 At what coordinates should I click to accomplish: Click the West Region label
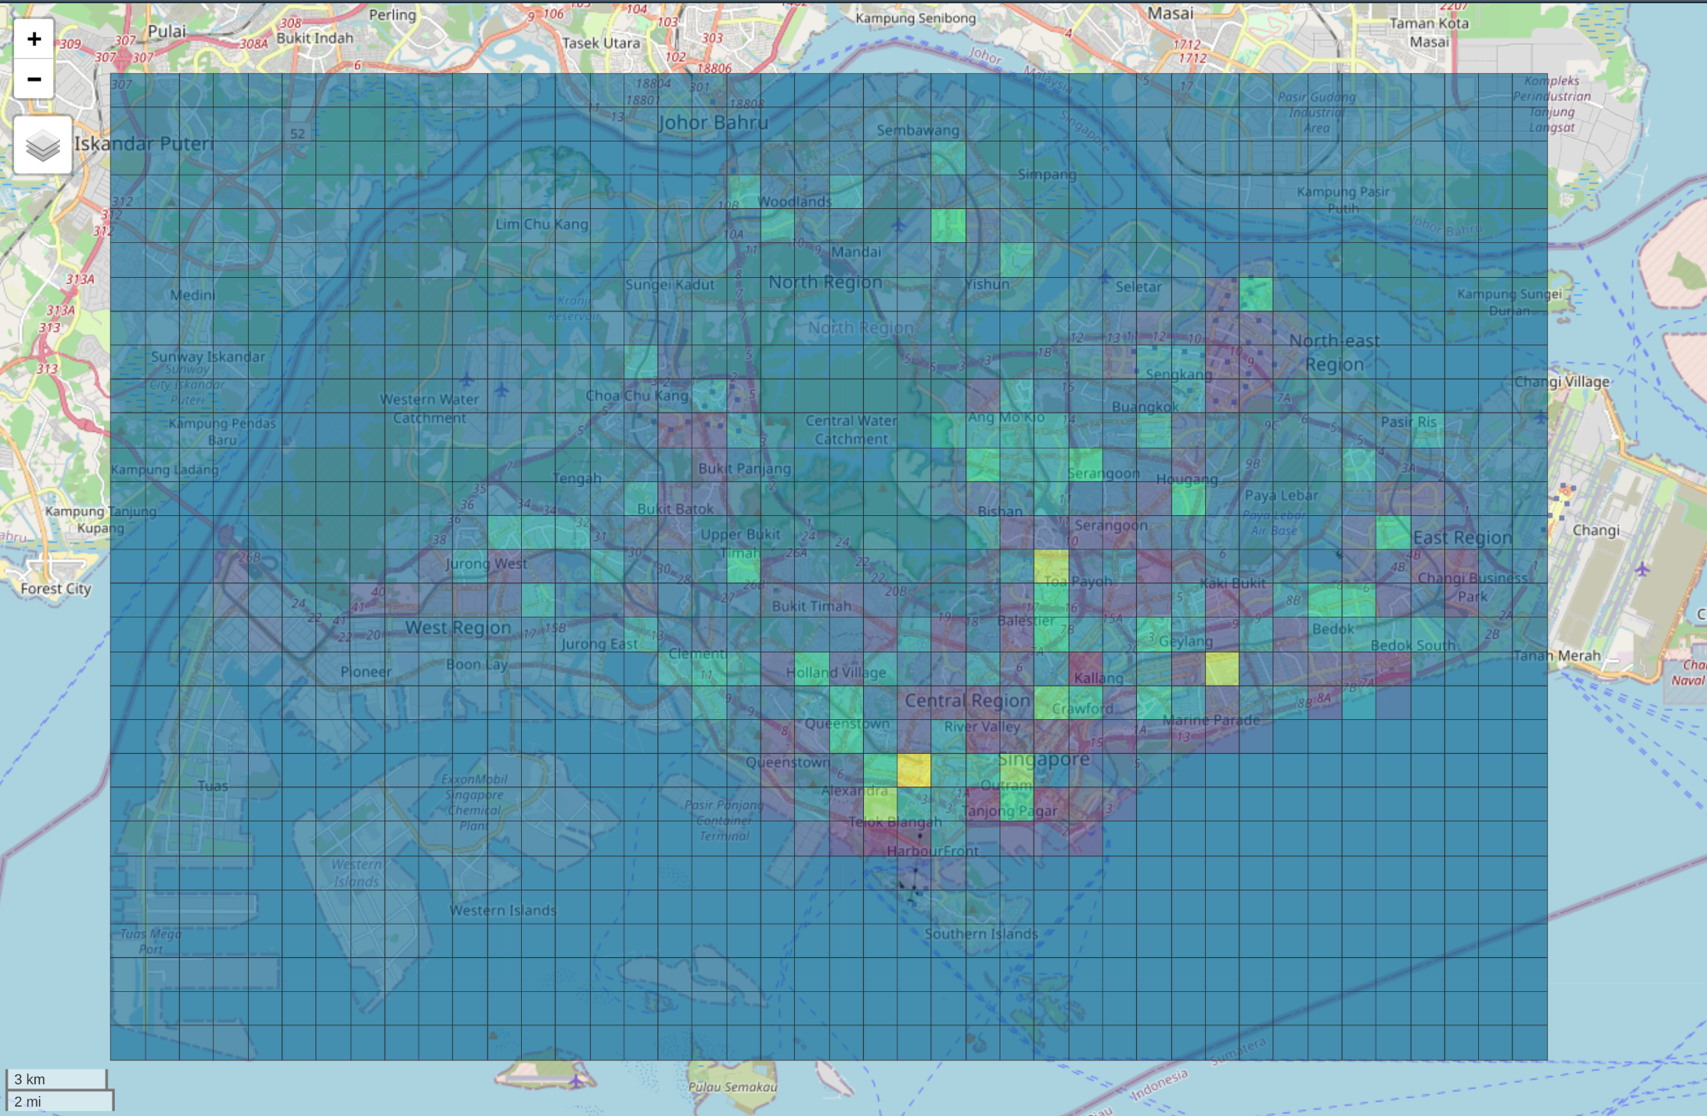click(x=458, y=627)
